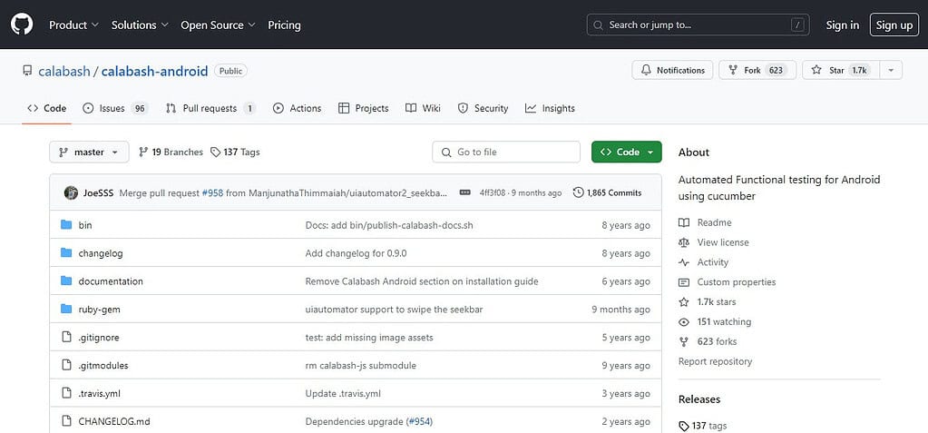The height and width of the screenshot is (433, 928).
Task: Open commit 'test: add missing image assets'
Action: 369,337
